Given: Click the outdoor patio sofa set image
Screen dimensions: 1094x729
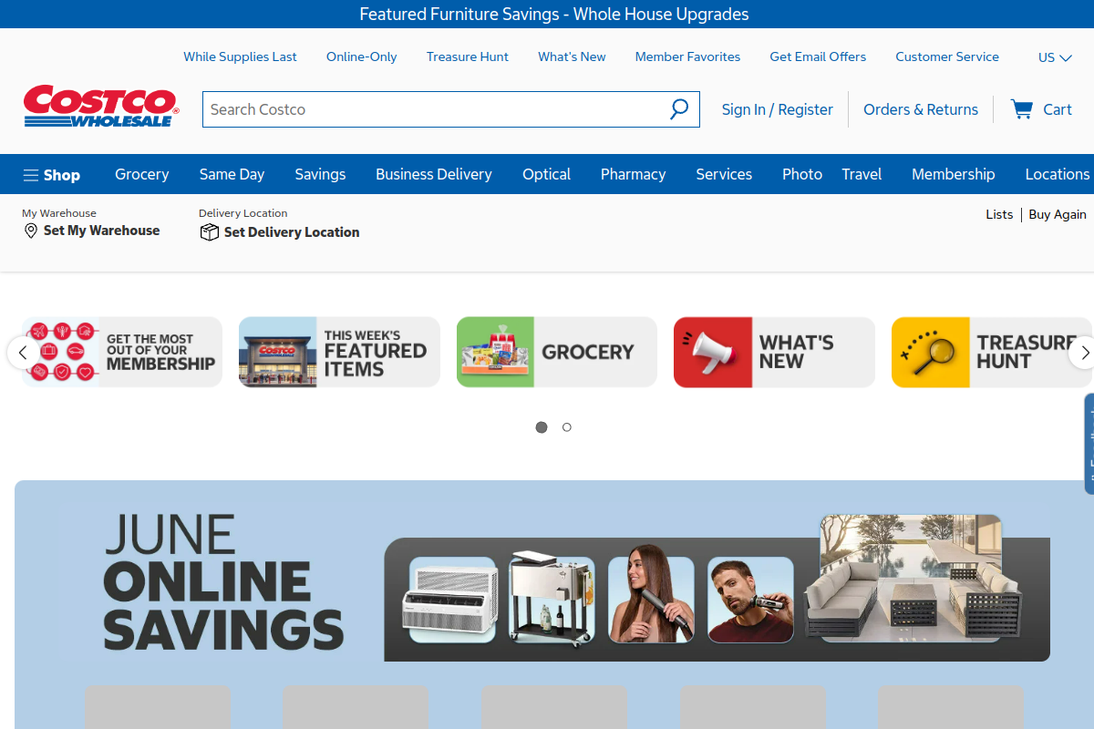Looking at the screenshot, I should click(x=912, y=579).
